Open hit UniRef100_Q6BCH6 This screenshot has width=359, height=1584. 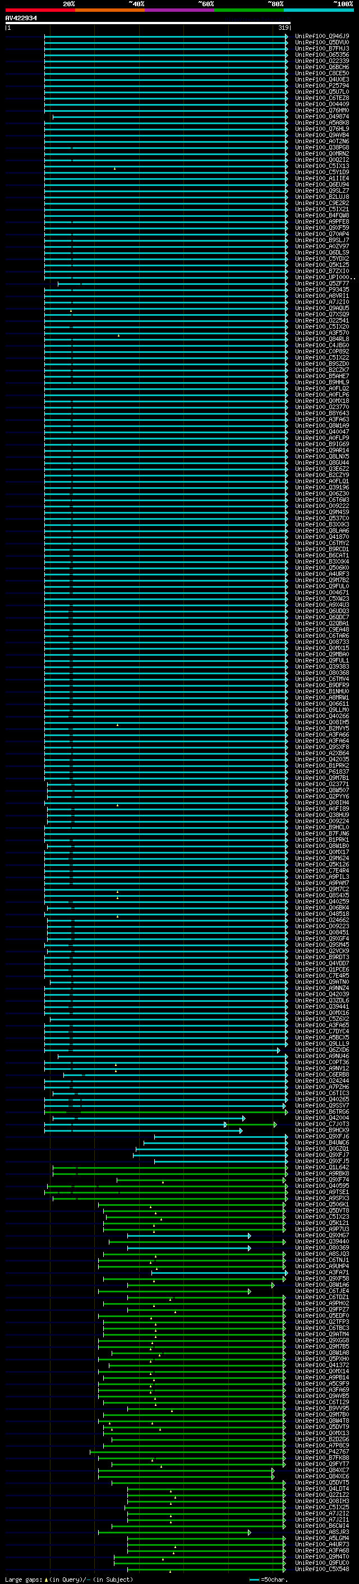tap(322, 67)
